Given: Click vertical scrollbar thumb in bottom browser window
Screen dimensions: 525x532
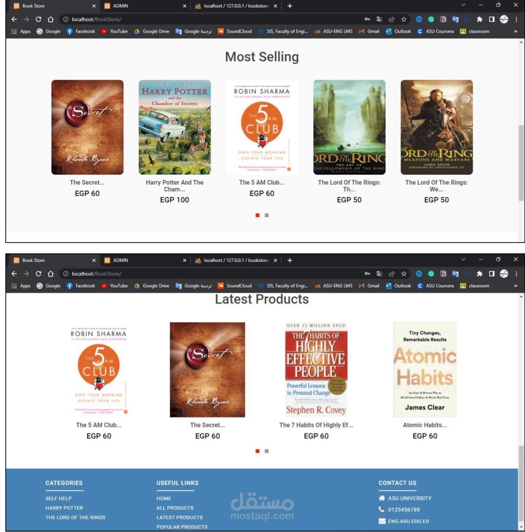Looking at the screenshot, I should point(521,484).
